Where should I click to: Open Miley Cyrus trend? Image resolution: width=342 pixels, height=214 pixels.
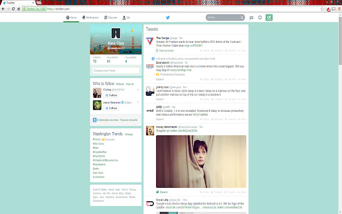click(x=98, y=144)
